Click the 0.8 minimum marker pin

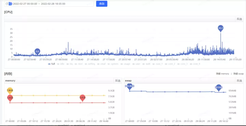click(x=37, y=51)
